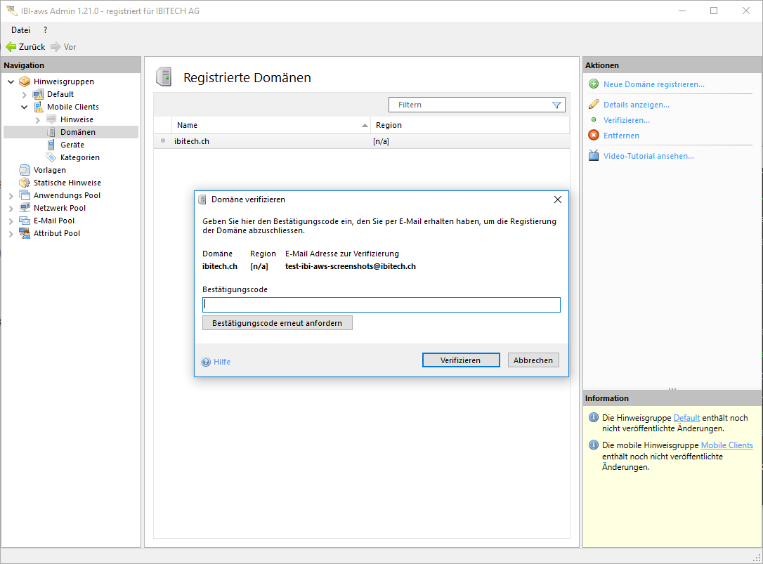Click the blue Hilfe question mark icon

point(206,362)
